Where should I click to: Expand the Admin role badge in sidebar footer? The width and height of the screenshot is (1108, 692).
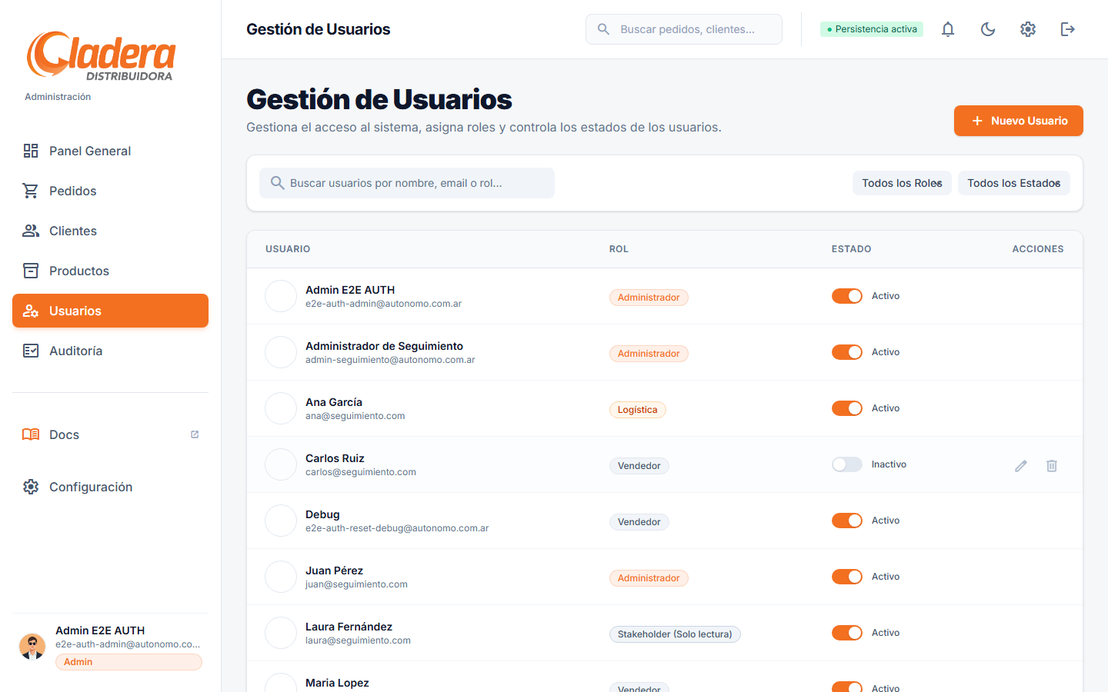tap(128, 661)
